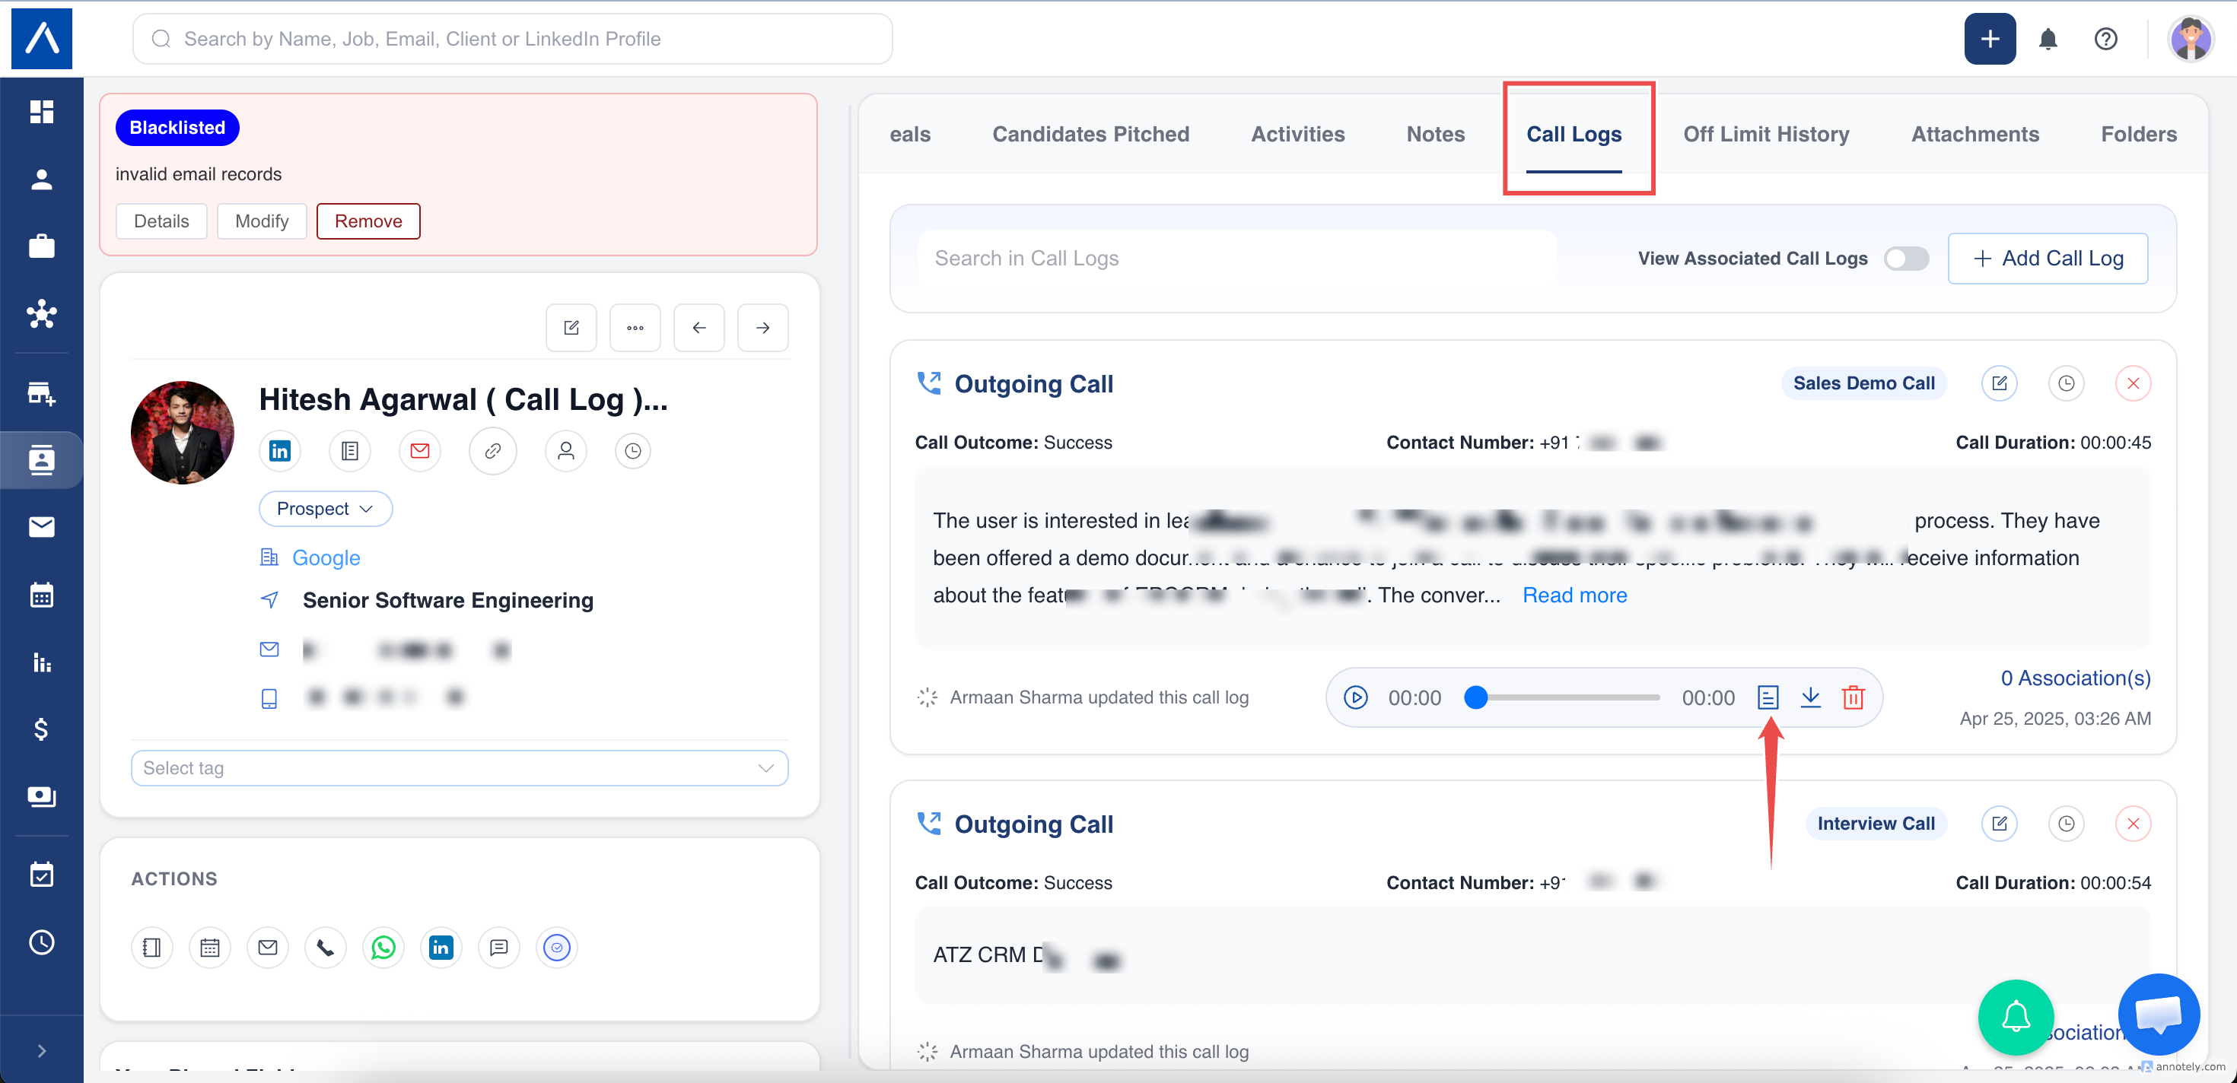Open the Select tag dropdown
The width and height of the screenshot is (2237, 1083).
coord(460,768)
